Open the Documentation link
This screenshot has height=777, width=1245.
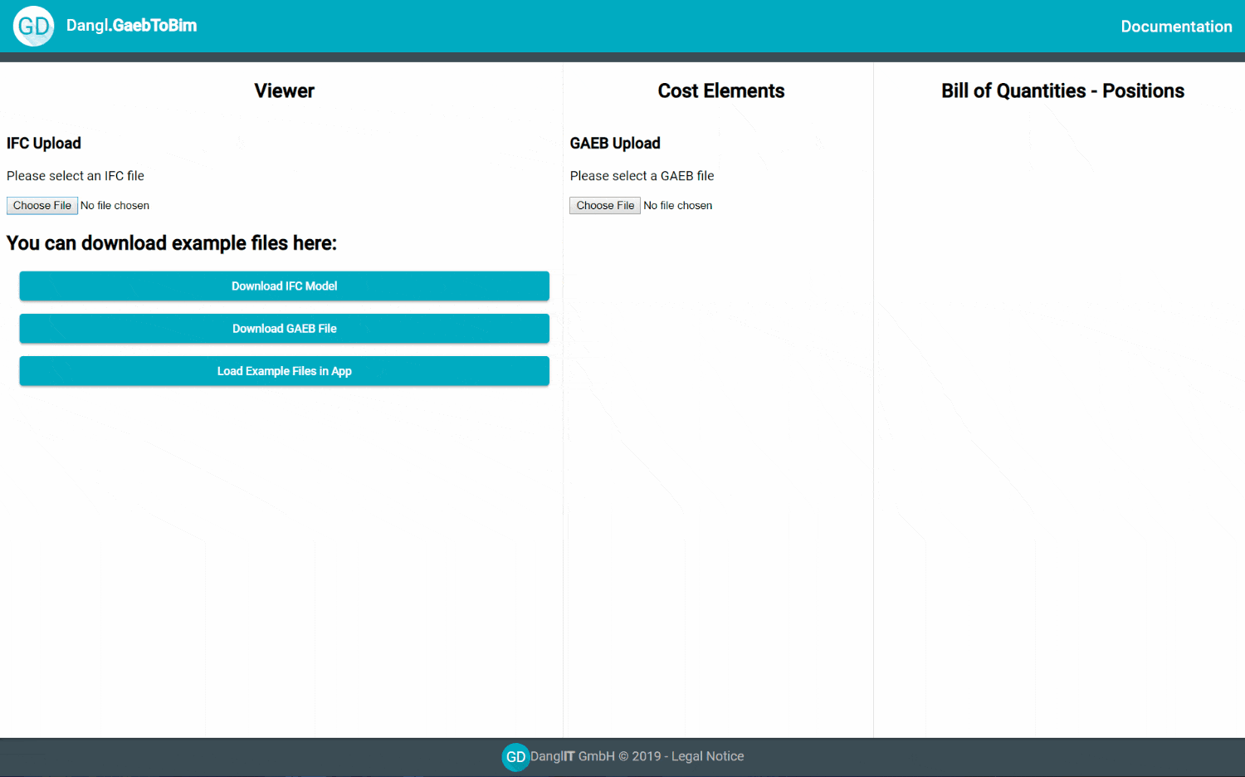[x=1175, y=27]
